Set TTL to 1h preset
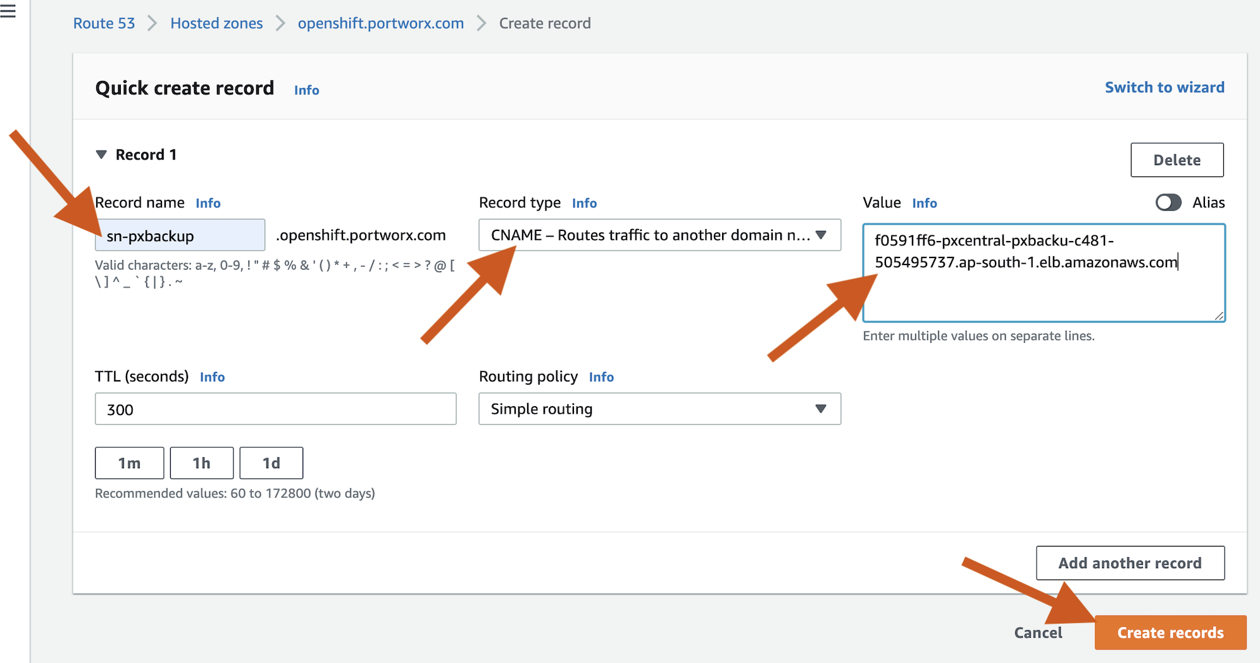 tap(201, 463)
